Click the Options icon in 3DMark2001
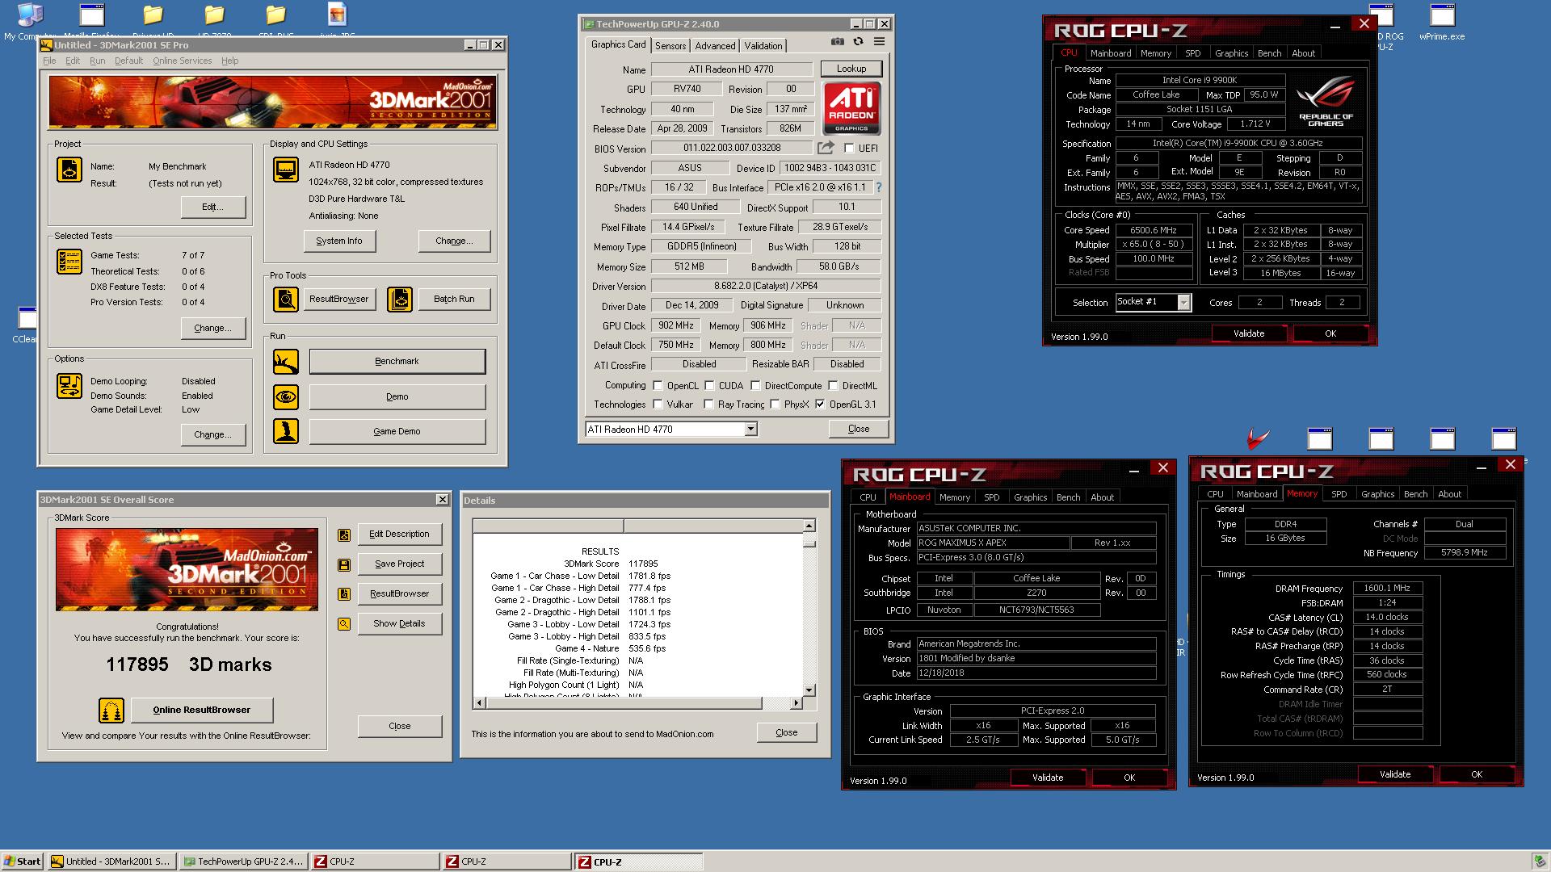This screenshot has height=872, width=1551. (x=69, y=386)
